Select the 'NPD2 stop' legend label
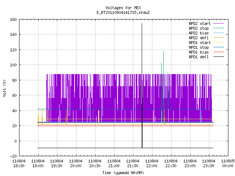This screenshot has height=176, width=235. click(199, 28)
